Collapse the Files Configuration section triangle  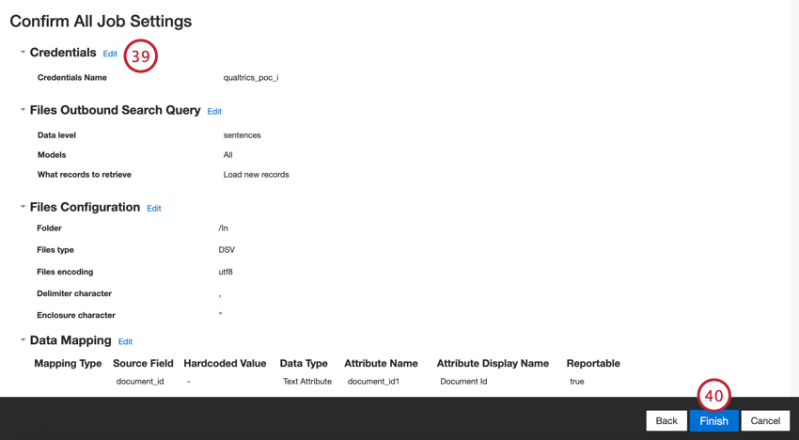tap(23, 207)
